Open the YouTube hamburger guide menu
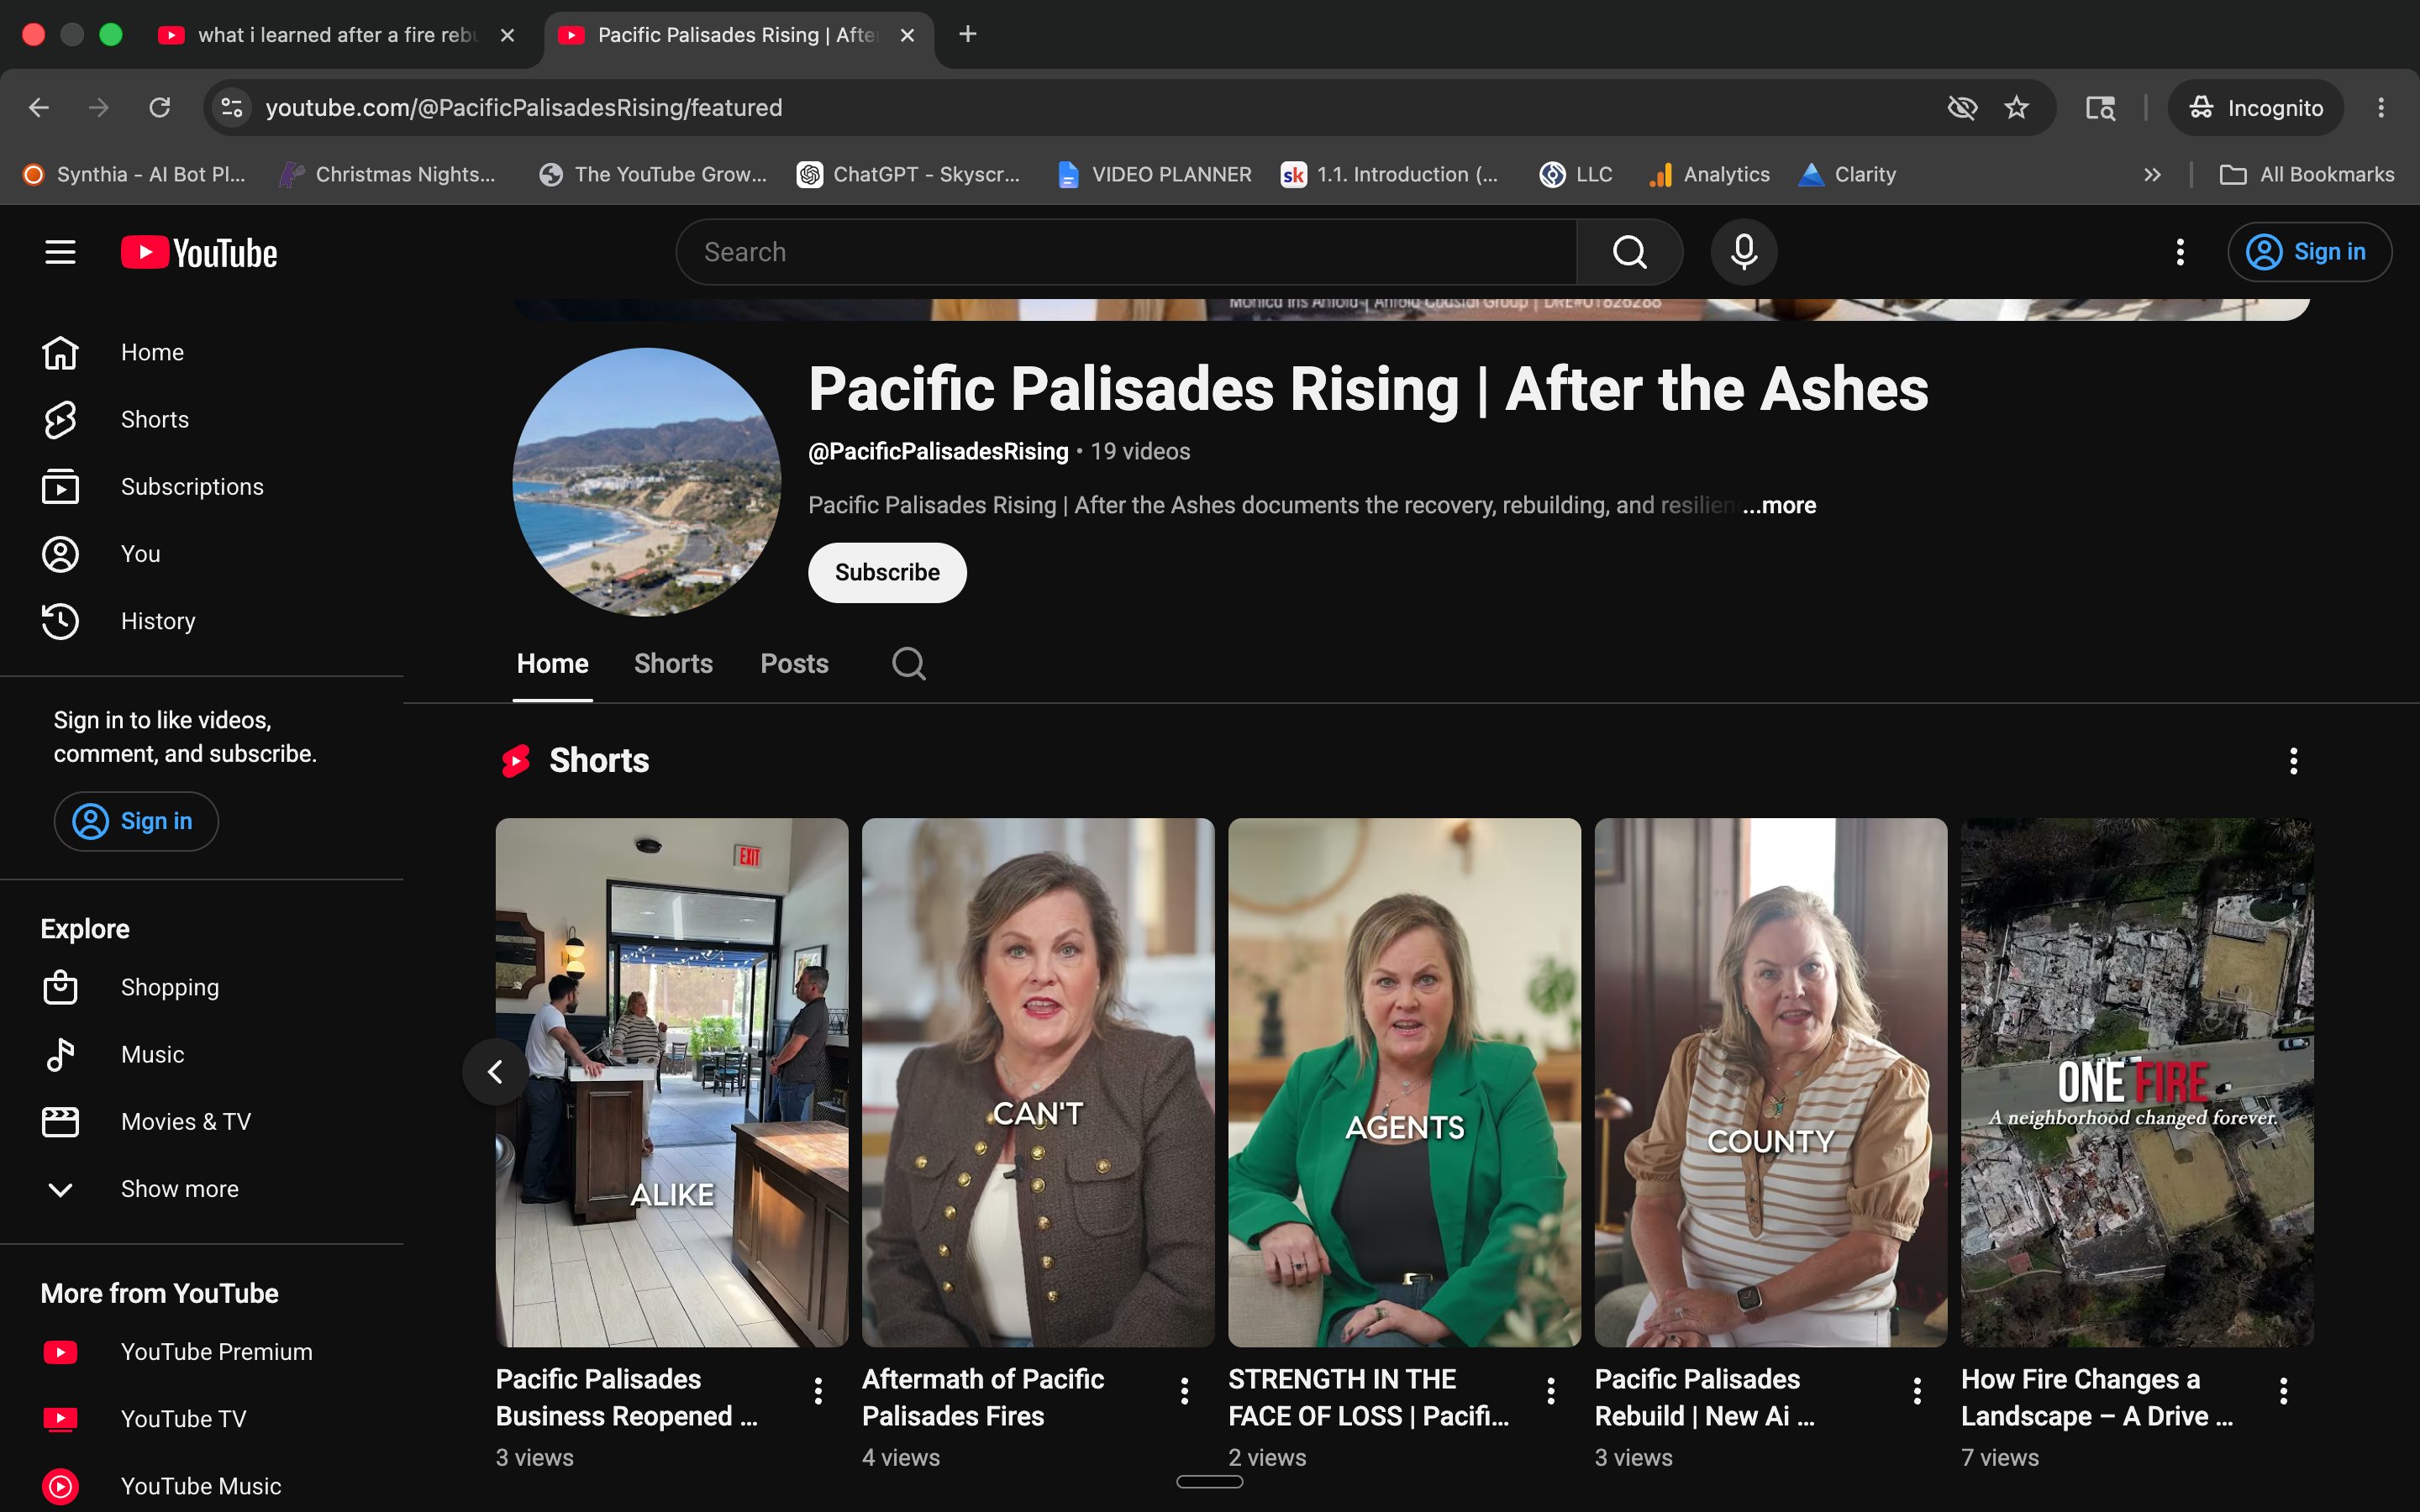Viewport: 2420px width, 1512px height. [x=60, y=252]
